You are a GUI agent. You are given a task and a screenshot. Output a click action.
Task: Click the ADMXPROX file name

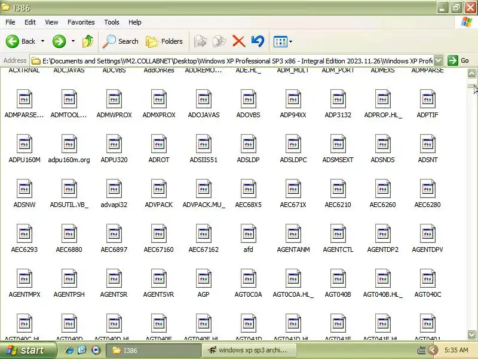click(159, 115)
